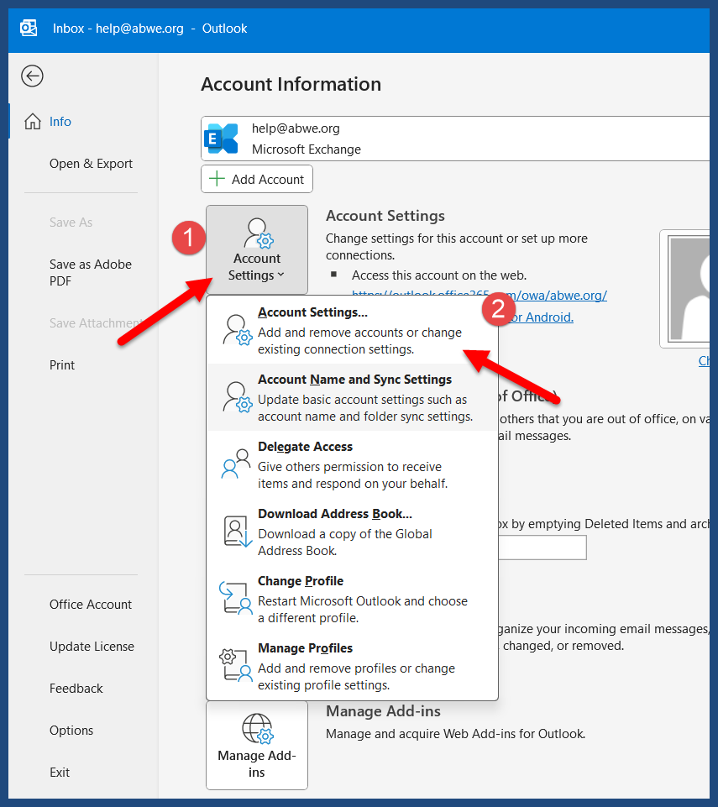Click the Manage Add-ins globe button

tap(257, 745)
